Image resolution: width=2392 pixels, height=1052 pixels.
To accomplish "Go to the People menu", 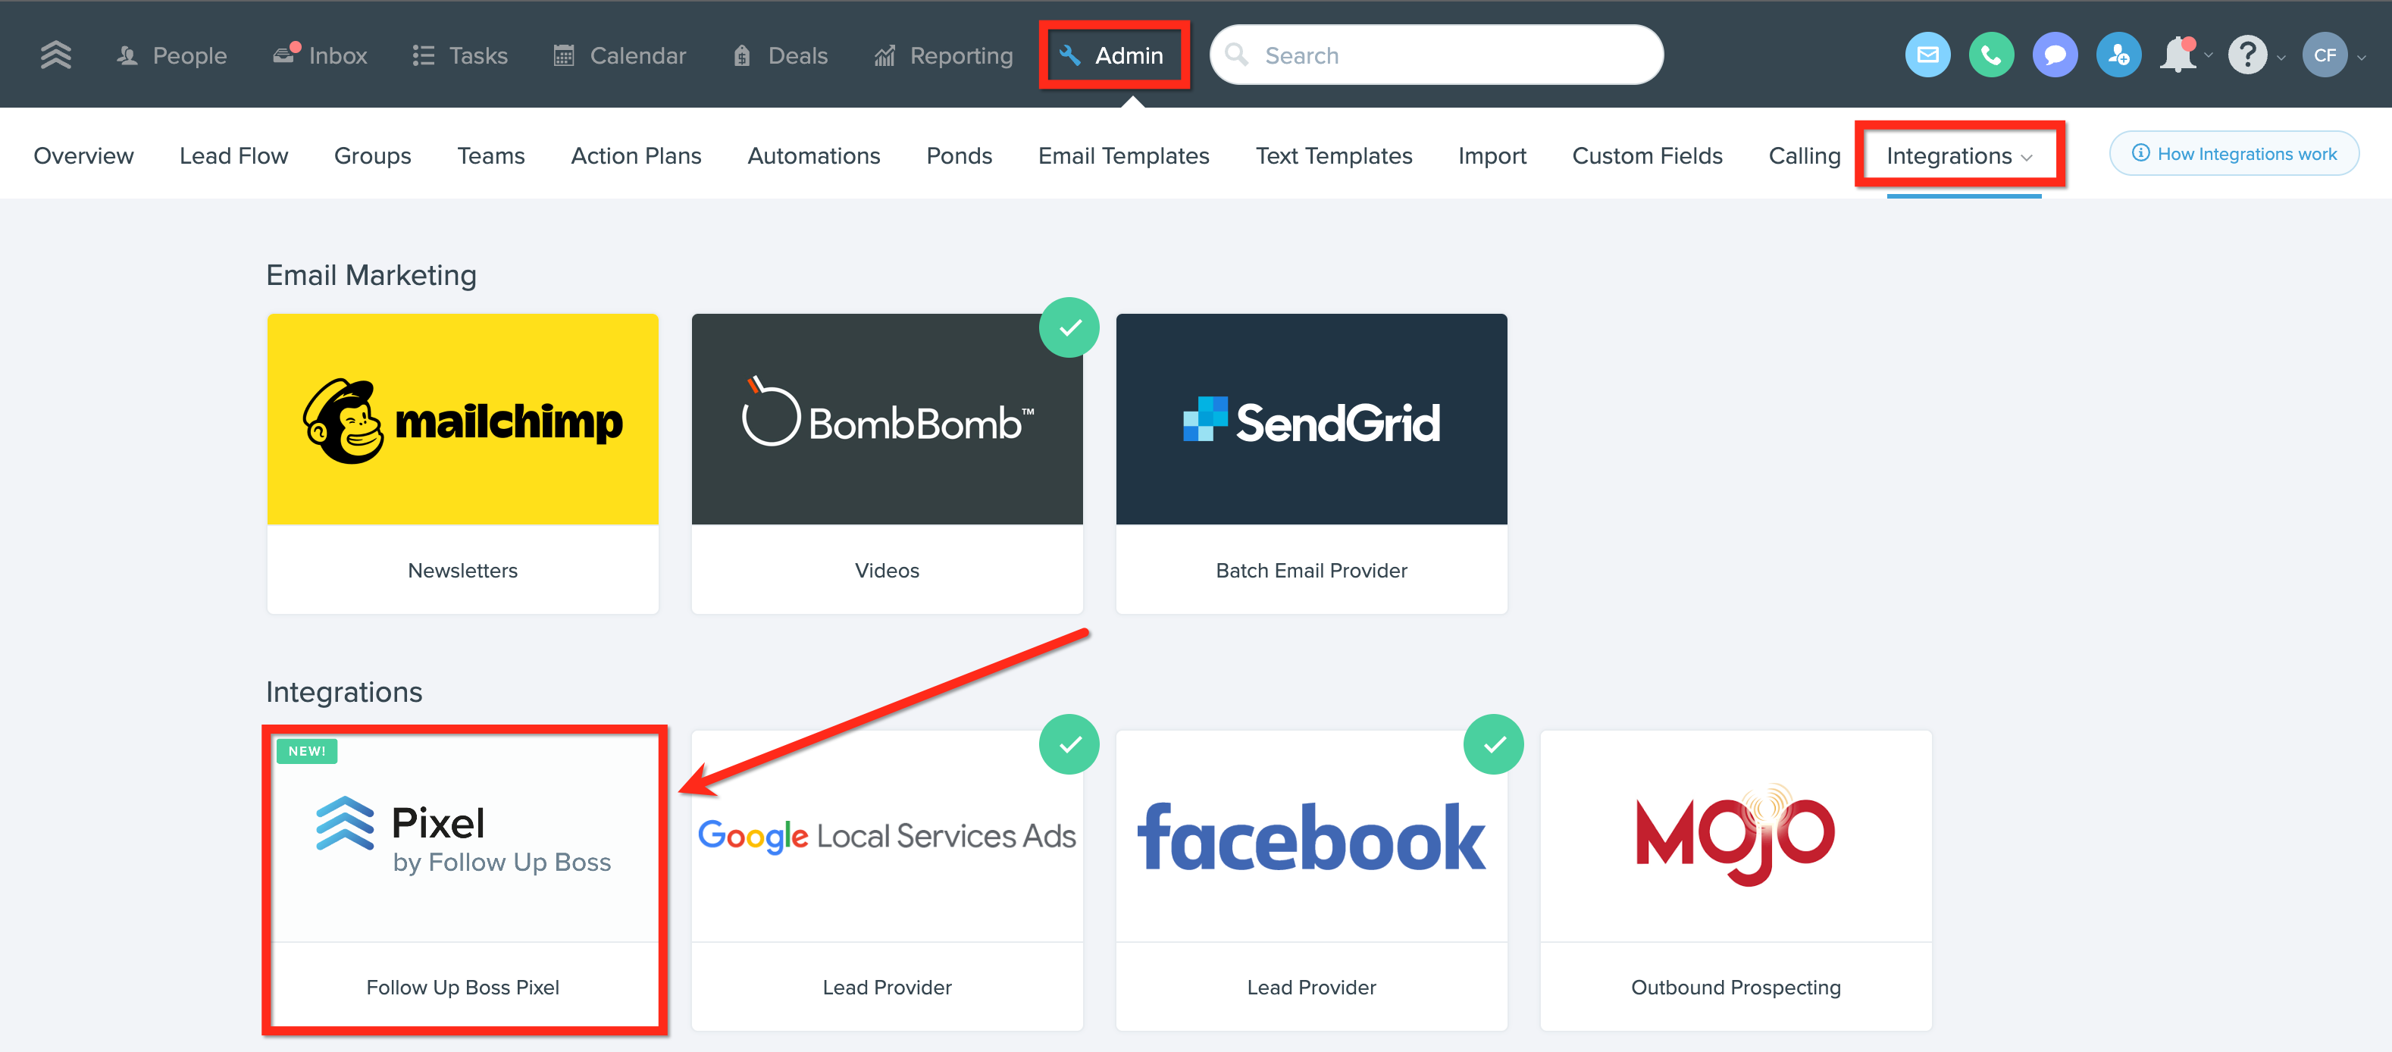I will coord(171,56).
